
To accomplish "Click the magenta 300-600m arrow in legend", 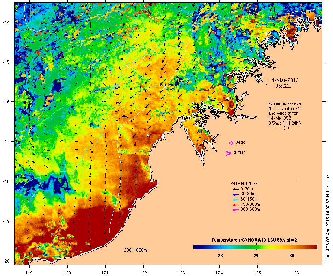I will point(236,210).
